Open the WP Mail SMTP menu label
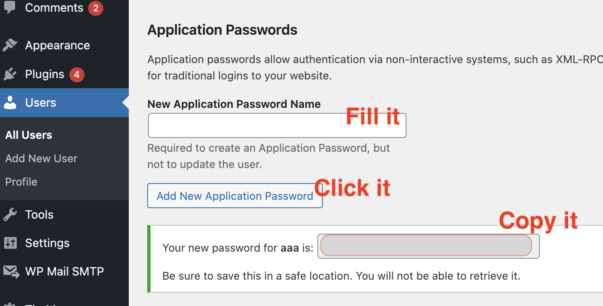Viewport: 603px width, 306px height. (64, 272)
